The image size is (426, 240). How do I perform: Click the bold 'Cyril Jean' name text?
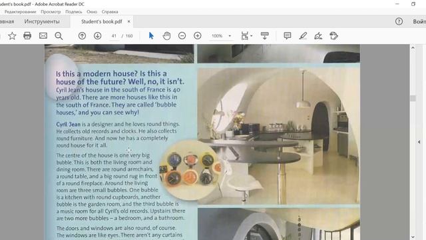point(68,125)
